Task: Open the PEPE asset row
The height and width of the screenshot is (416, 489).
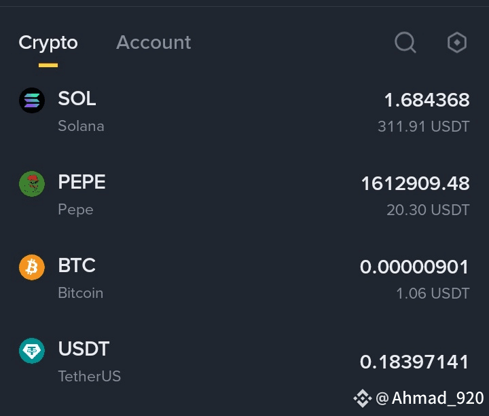Action: click(244, 195)
